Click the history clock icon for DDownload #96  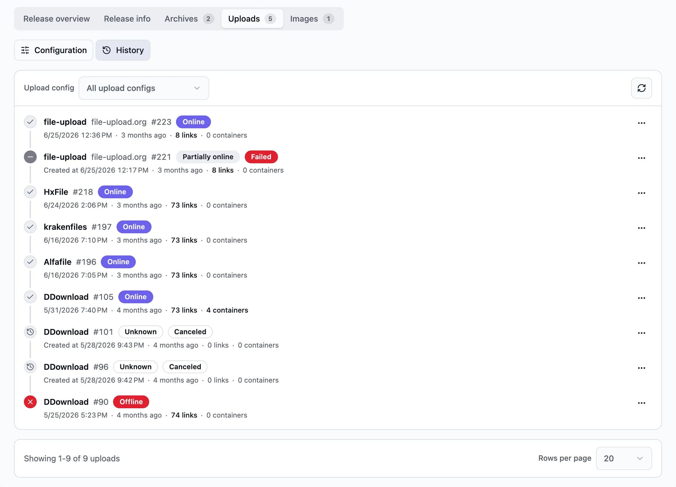[30, 367]
